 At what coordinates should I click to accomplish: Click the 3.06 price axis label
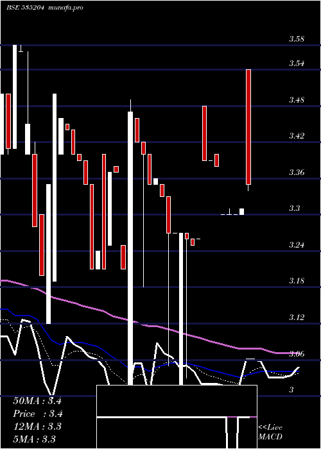pos(297,354)
